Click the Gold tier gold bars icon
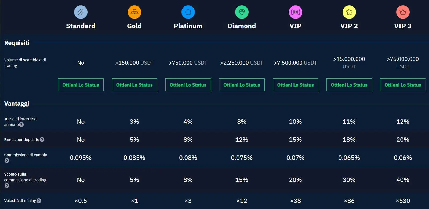Viewport: 429px width, 209px height. pos(134,12)
